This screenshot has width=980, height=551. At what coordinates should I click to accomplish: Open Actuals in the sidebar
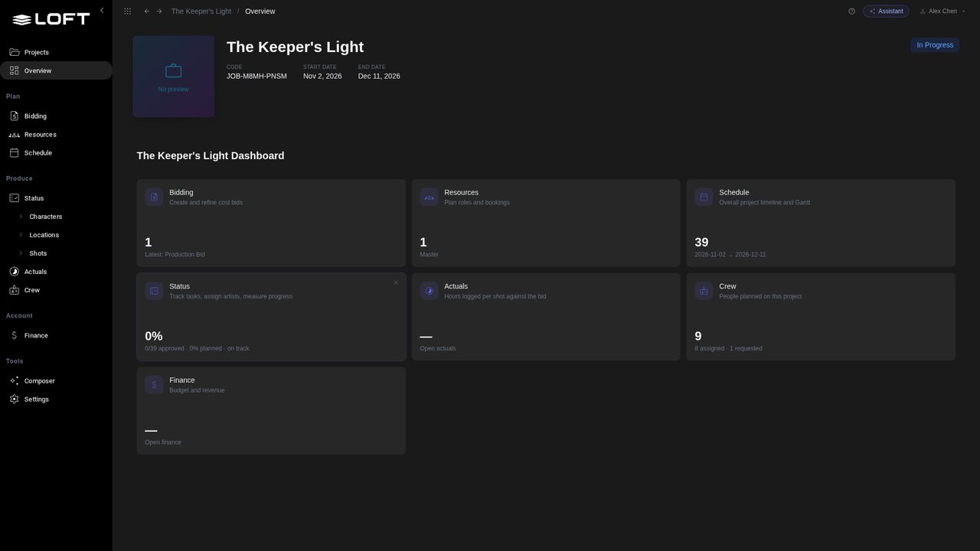[x=56, y=272]
